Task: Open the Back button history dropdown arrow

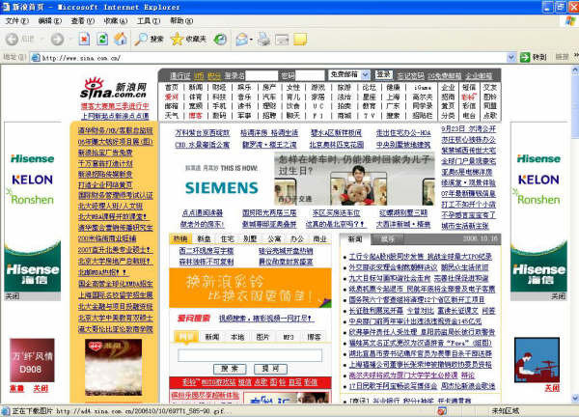Action: [41, 39]
